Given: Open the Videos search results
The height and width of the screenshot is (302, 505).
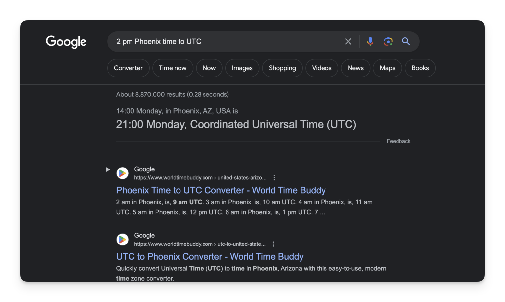Looking at the screenshot, I should click(322, 68).
